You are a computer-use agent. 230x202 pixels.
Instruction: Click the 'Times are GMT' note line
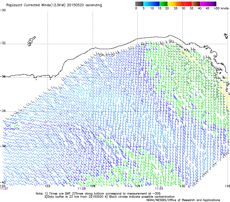point(98,194)
